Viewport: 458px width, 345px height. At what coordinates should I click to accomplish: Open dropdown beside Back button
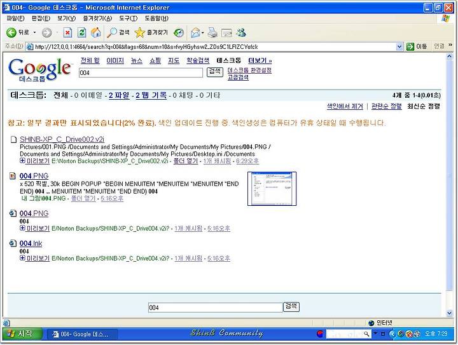[34, 32]
